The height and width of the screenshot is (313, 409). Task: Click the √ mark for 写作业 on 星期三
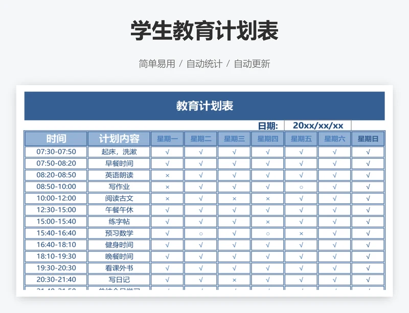[x=234, y=187]
